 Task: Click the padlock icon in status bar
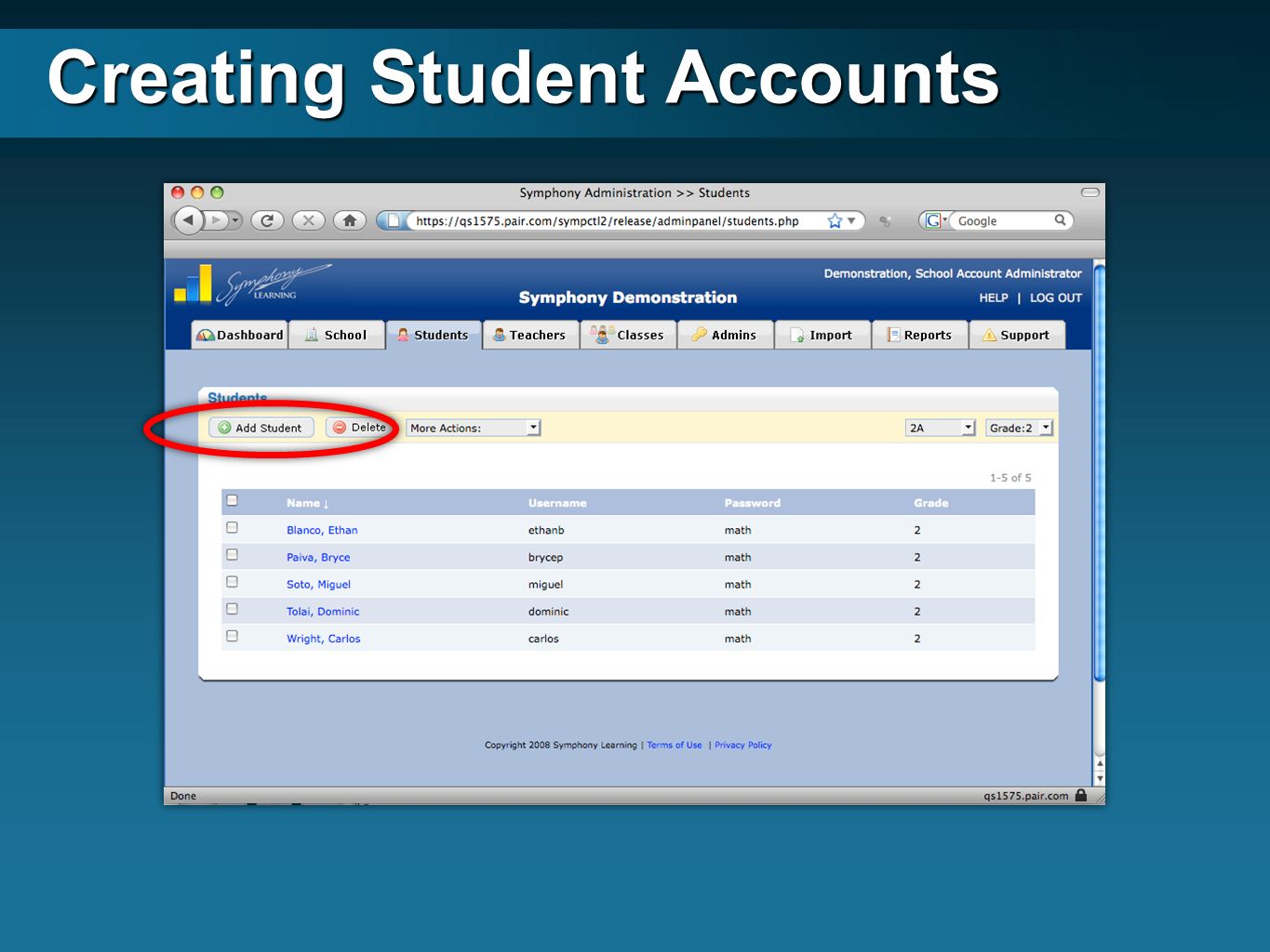(1080, 795)
